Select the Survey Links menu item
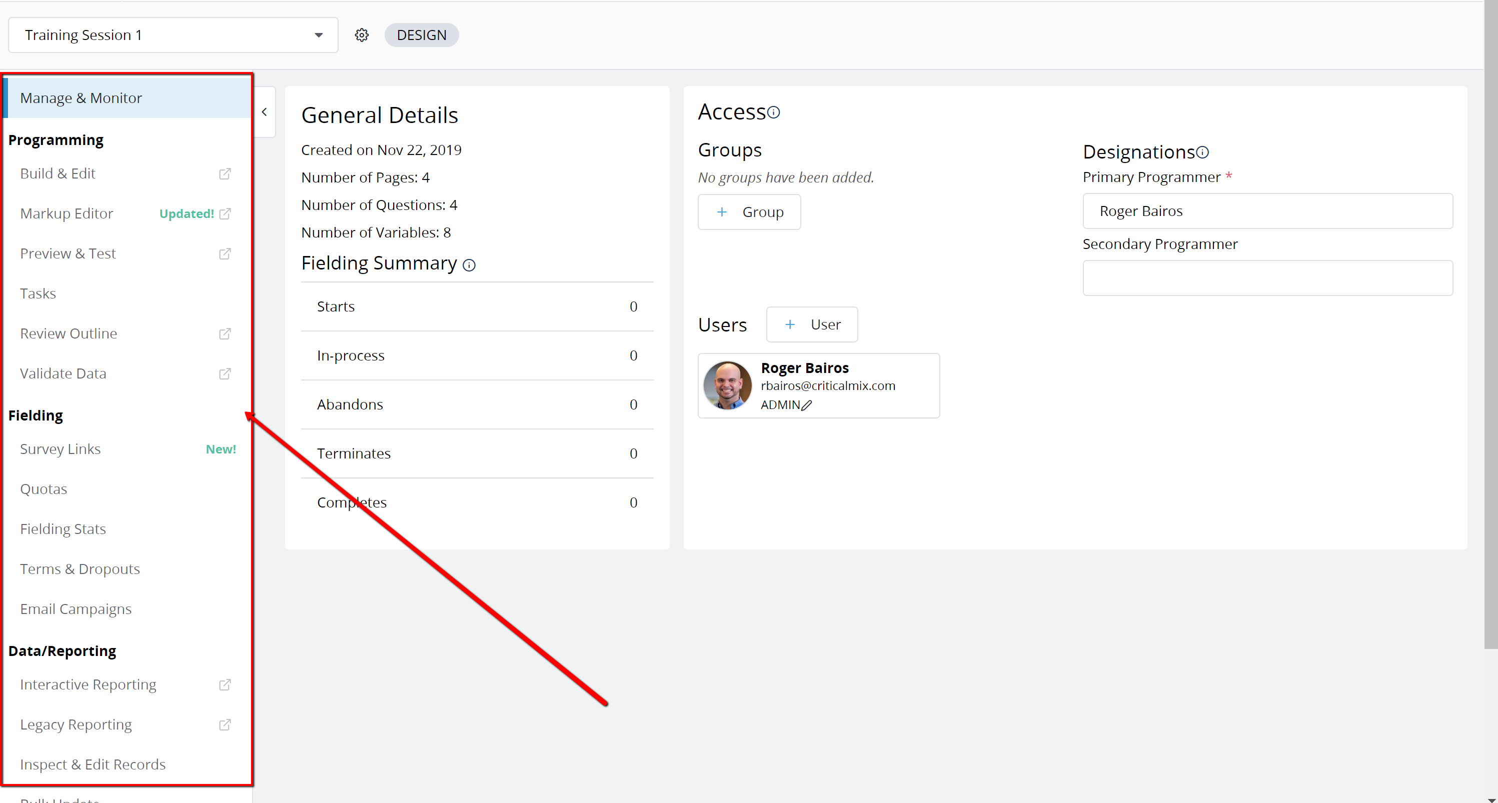This screenshot has height=803, width=1498. point(61,449)
